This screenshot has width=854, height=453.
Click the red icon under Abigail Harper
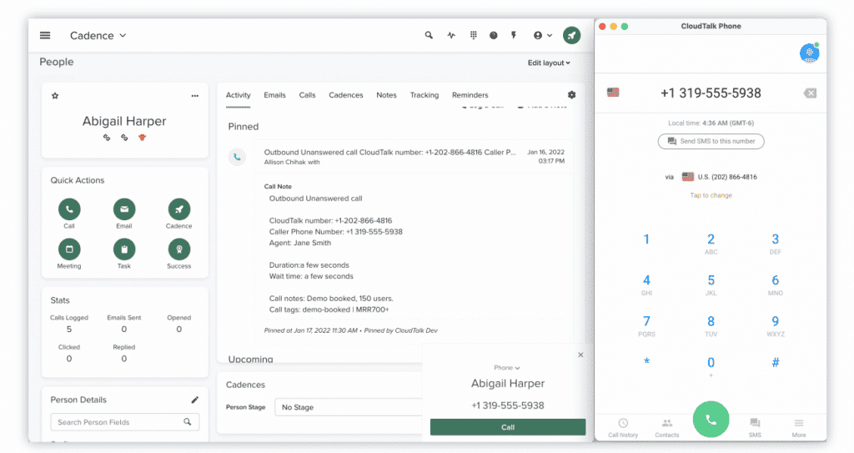[142, 138]
